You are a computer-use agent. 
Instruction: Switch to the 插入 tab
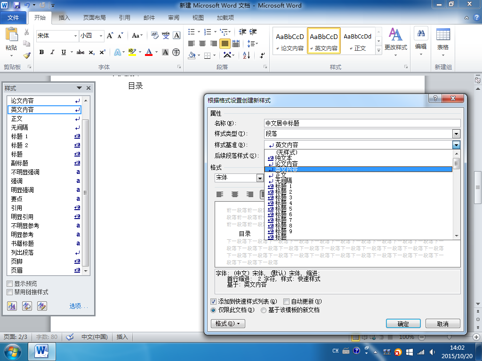64,18
